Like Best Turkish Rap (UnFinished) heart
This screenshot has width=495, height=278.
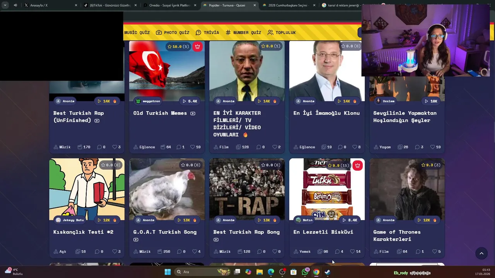[x=114, y=147]
